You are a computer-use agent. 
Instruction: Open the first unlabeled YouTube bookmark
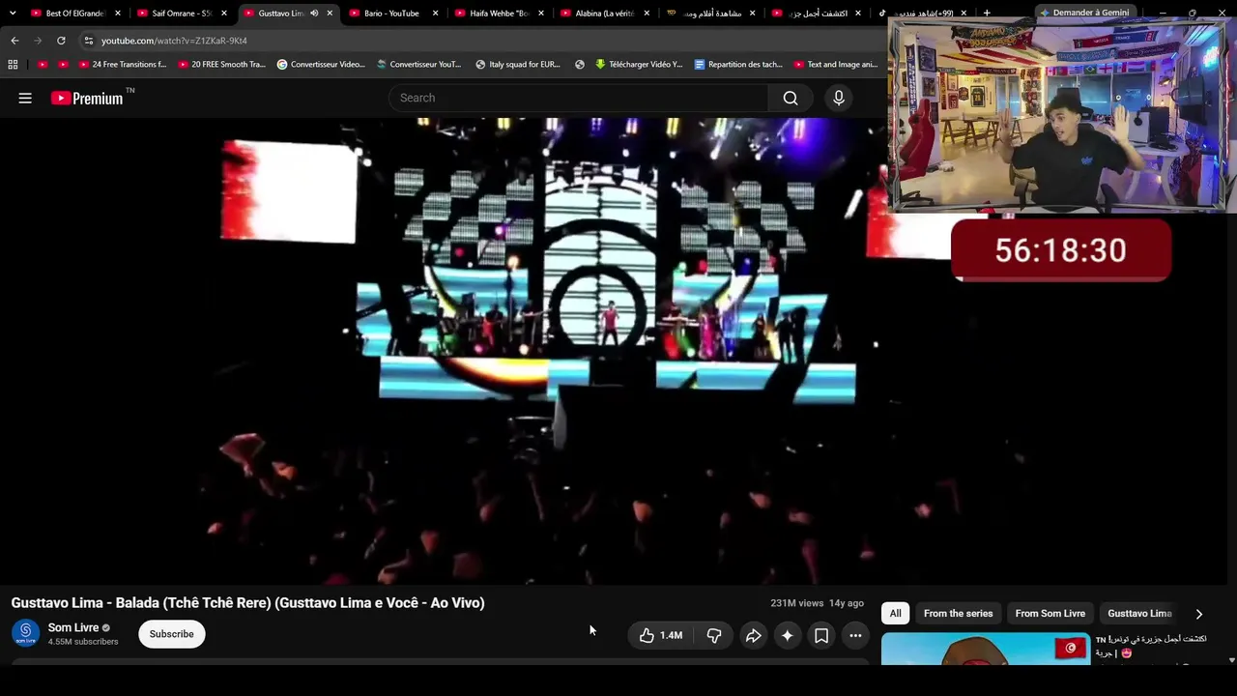43,65
